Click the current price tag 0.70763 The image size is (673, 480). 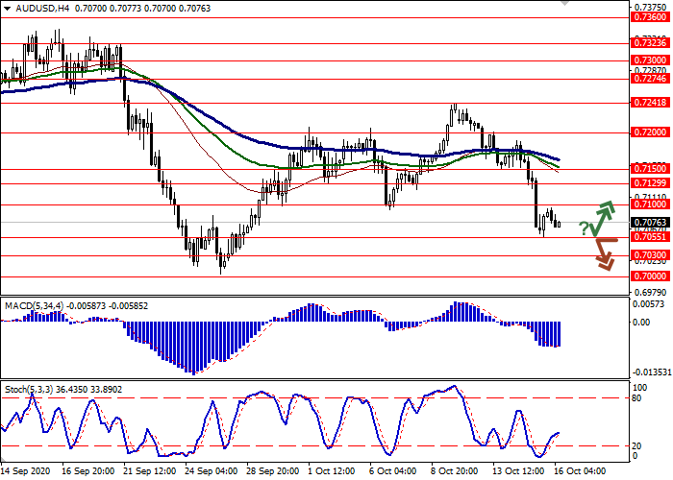coord(650,223)
